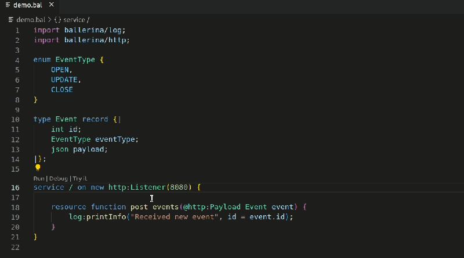This screenshot has height=258, width=464.
Task: Click the text 'ballerina/http;'
Action: (x=97, y=40)
